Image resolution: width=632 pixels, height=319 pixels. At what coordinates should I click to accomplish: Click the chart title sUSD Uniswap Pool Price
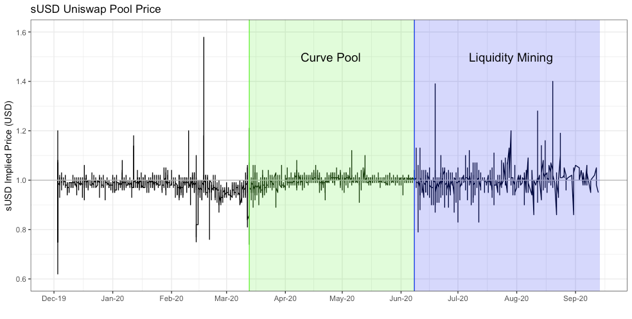coord(96,9)
